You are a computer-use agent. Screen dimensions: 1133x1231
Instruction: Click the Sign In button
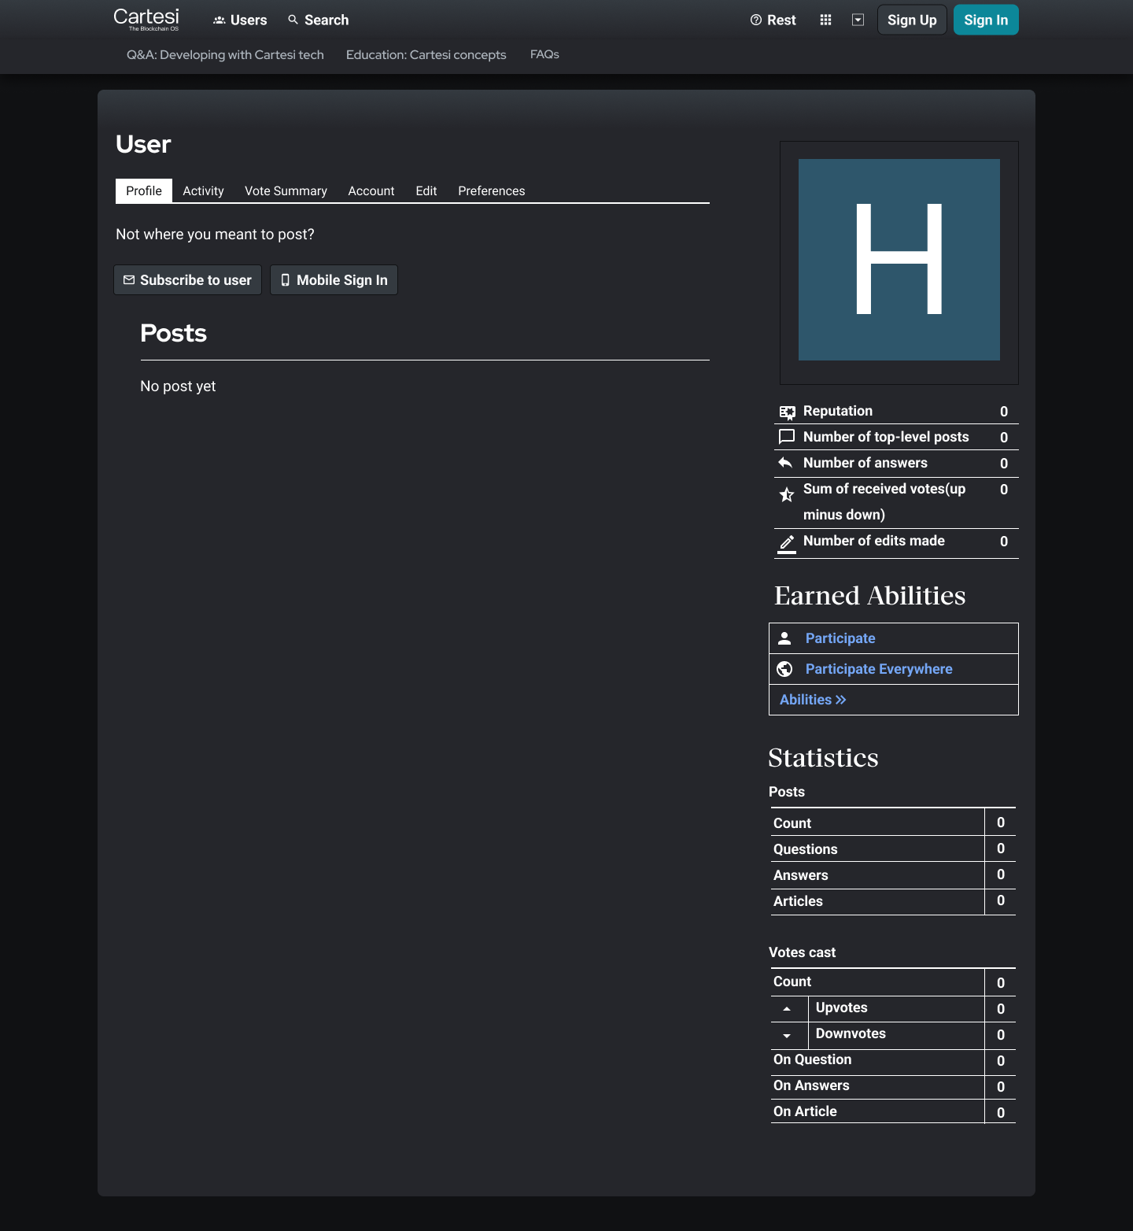point(985,20)
